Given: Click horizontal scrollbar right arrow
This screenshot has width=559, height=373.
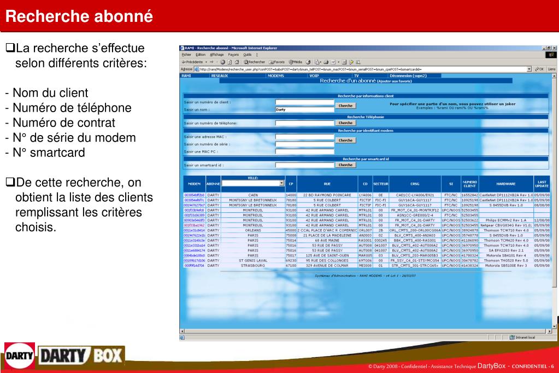Looking at the screenshot, I should point(549,331).
